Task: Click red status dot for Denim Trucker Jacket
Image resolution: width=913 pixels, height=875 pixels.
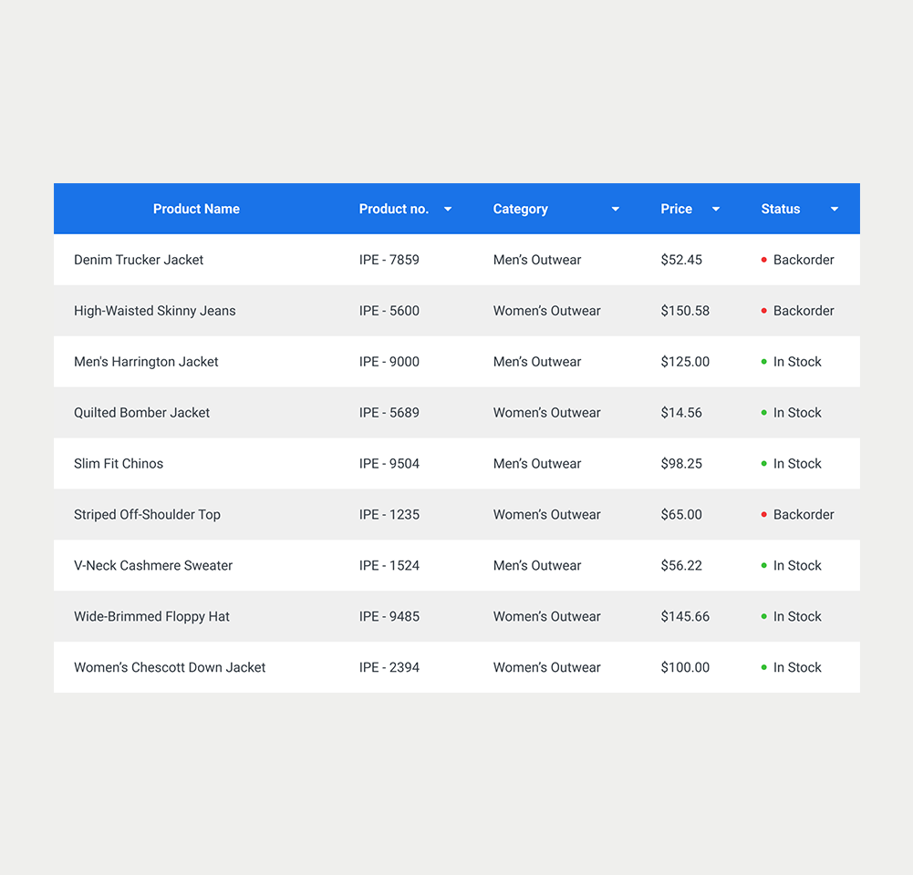Action: pos(763,260)
